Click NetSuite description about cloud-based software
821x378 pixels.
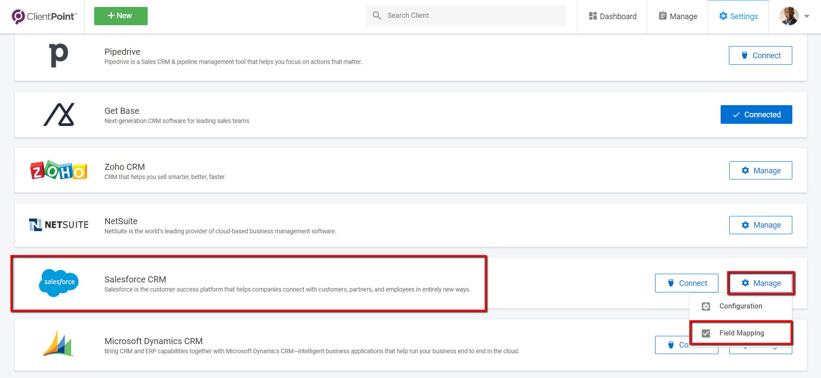click(x=220, y=231)
